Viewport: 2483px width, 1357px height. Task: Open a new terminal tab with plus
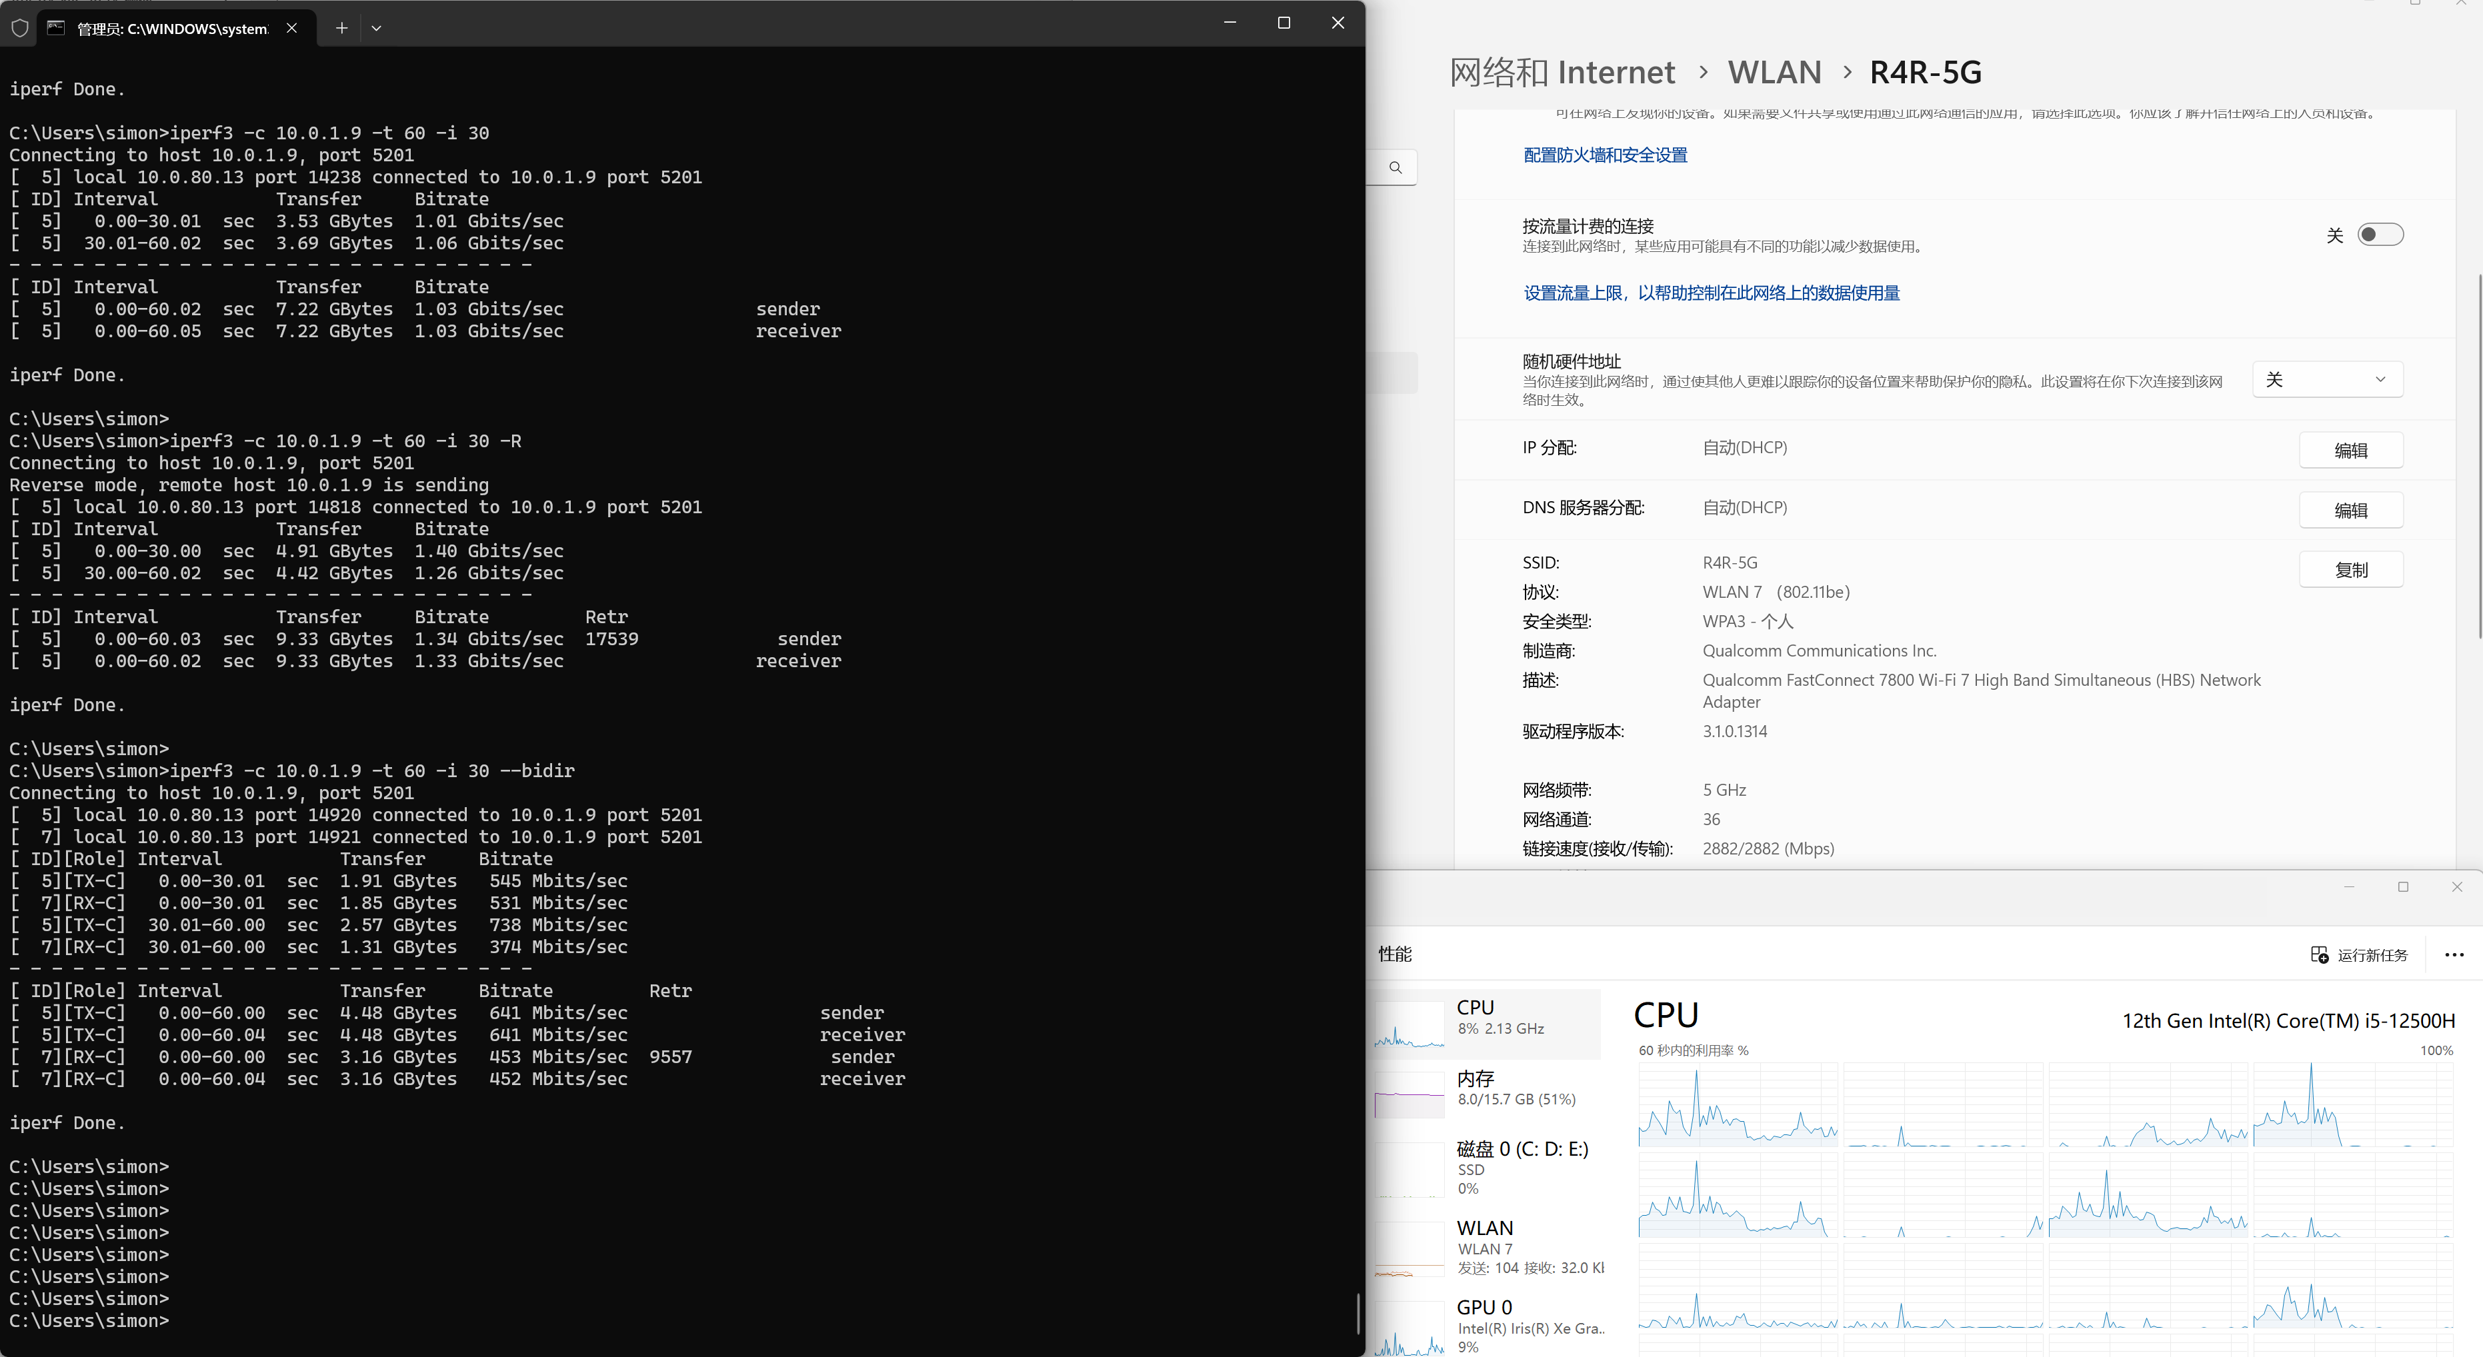(341, 28)
